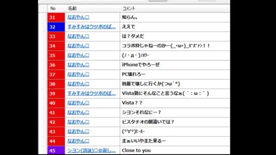Click the PC壊れろー comment row
The image size is (276, 155).
pos(138,74)
